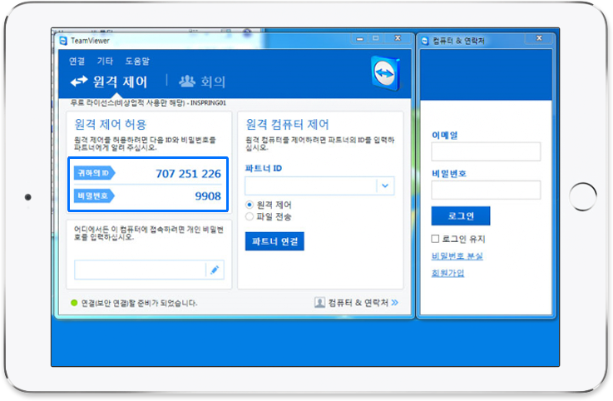Check the 로그인 유지 checkbox

click(x=435, y=239)
